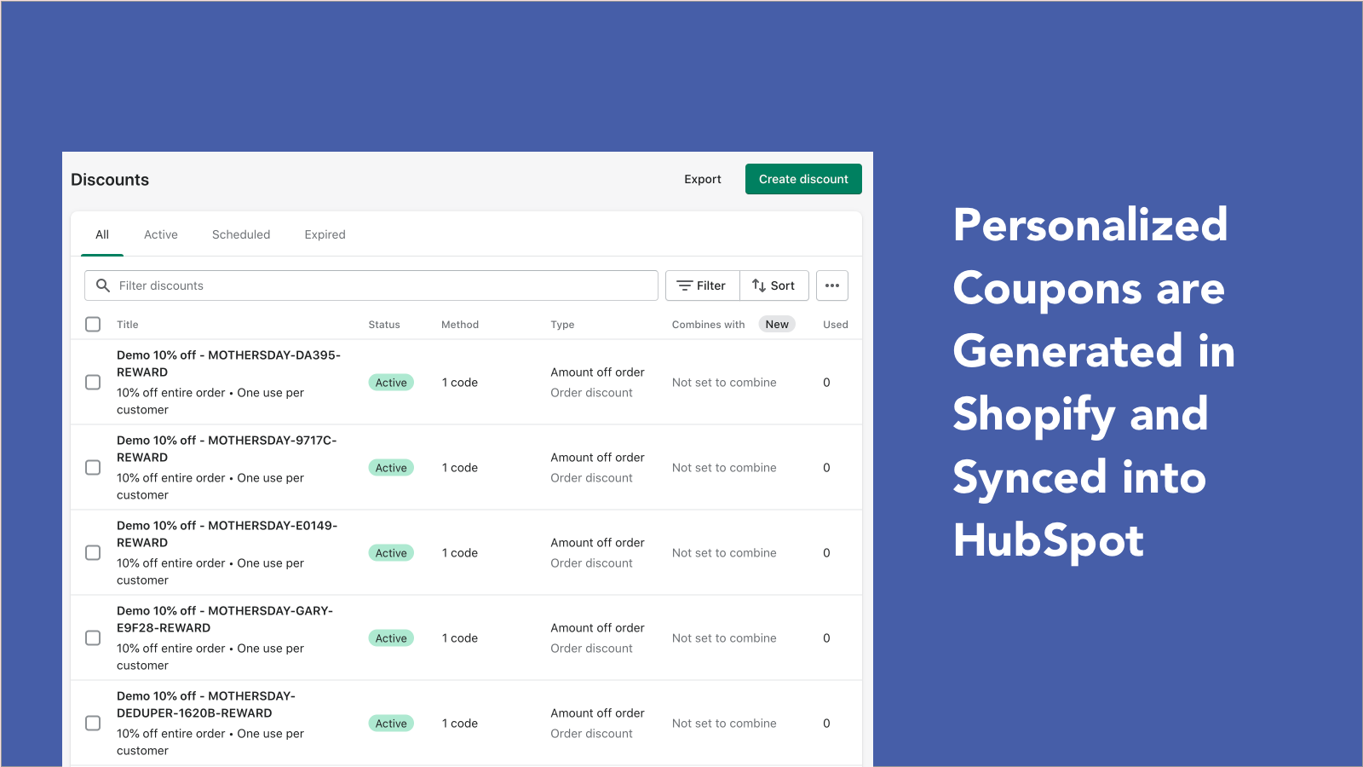
Task: Check the MOTHERSDAY-DEDUPER-1620B-REWARD discount checkbox
Action: pyautogui.click(x=93, y=723)
